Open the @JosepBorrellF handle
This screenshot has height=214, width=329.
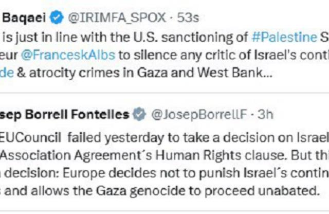coord(199,115)
